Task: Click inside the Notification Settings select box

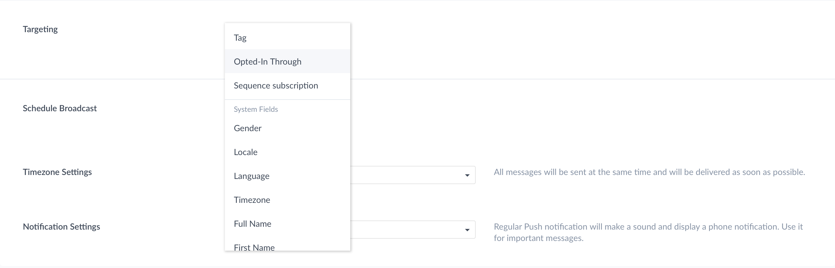Action: [x=413, y=230]
